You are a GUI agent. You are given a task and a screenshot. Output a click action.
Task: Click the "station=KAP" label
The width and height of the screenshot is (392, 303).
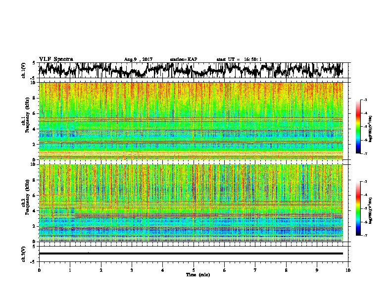point(184,59)
